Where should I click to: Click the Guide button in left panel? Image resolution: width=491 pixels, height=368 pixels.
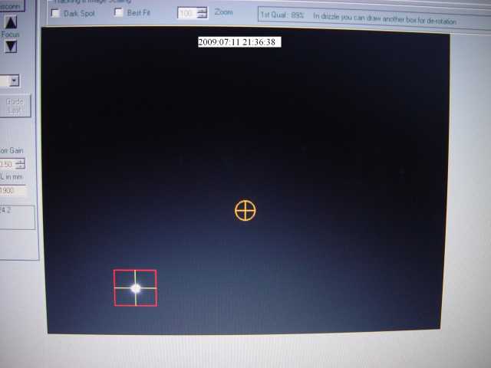15,106
